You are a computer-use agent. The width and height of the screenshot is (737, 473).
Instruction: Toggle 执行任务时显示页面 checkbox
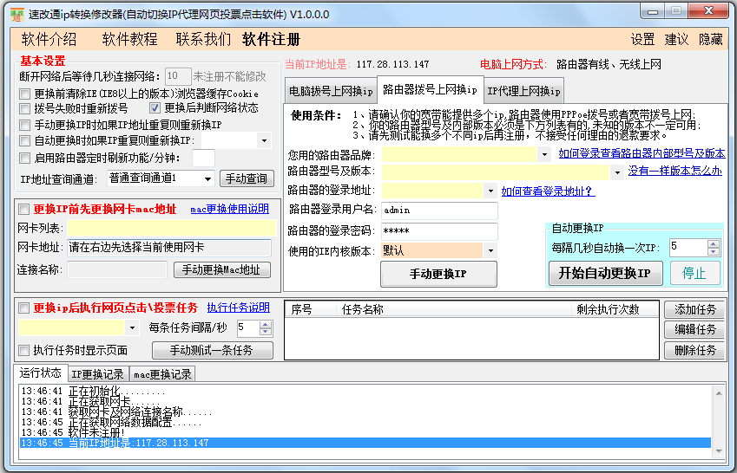pos(24,350)
